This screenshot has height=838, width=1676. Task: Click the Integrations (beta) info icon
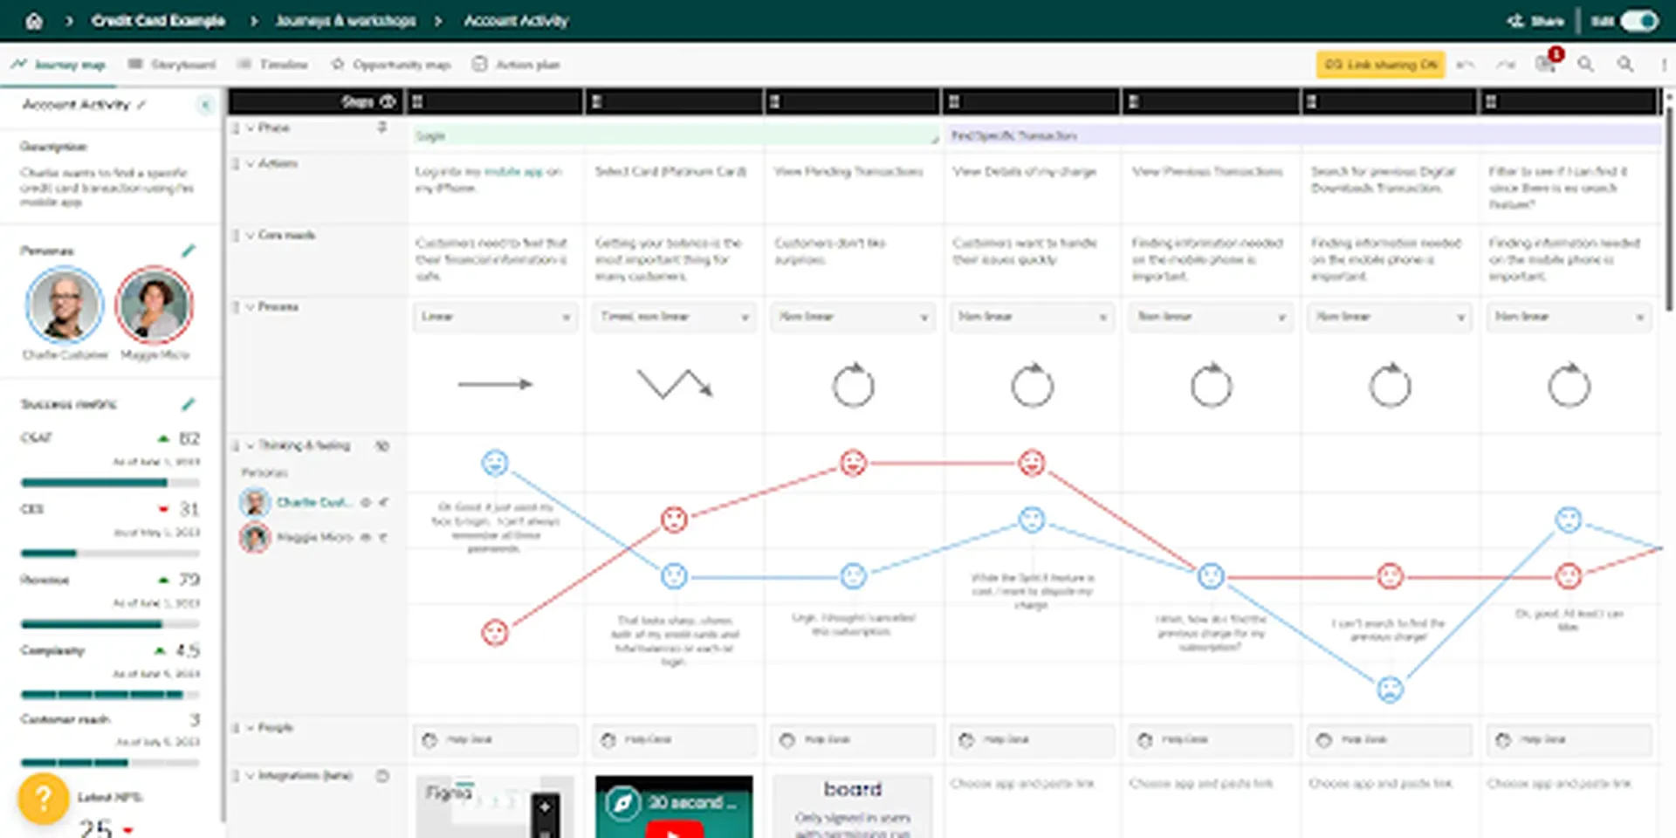point(382,775)
